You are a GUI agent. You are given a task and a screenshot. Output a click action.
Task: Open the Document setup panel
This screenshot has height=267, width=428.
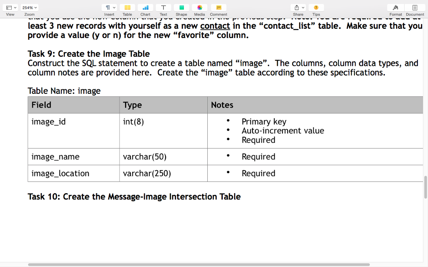click(415, 8)
